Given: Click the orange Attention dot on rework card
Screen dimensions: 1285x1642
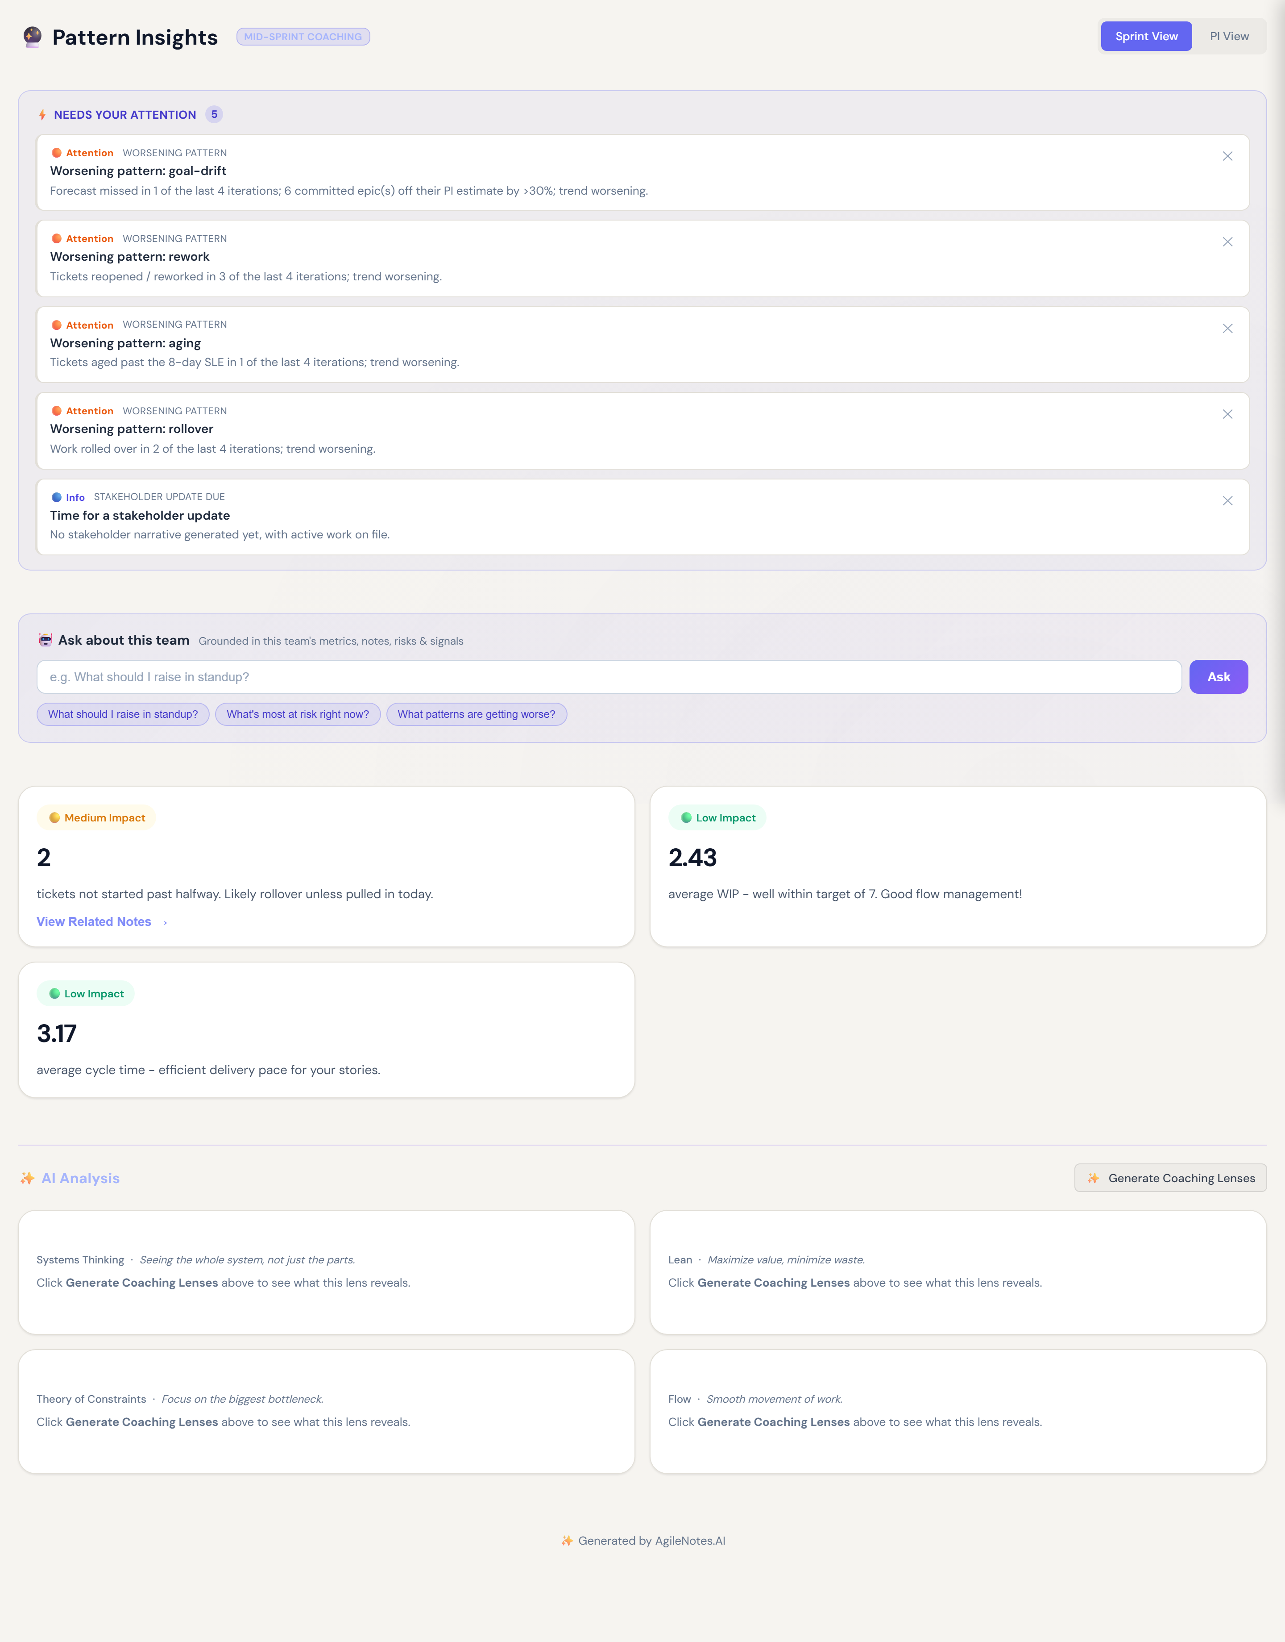Looking at the screenshot, I should (x=56, y=239).
